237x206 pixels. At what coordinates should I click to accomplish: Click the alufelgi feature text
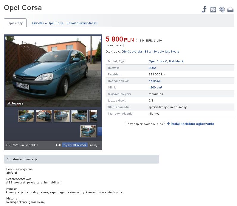click(x=12, y=172)
